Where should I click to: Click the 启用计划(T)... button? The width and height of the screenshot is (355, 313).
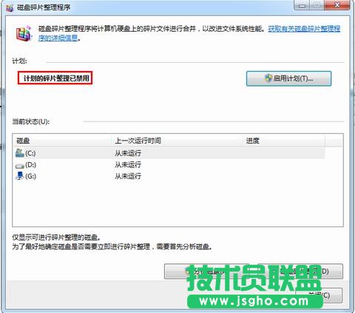point(288,78)
